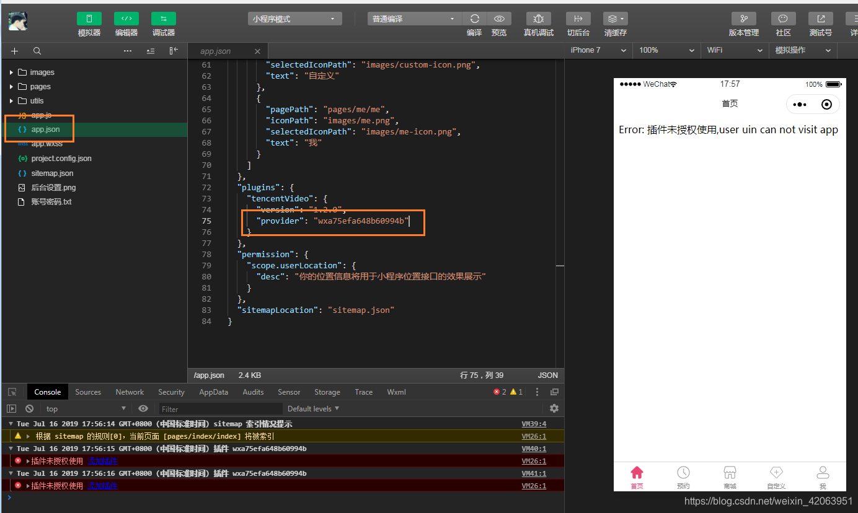
Task: Open the 清缓存 clear cache dropdown
Action: click(616, 19)
